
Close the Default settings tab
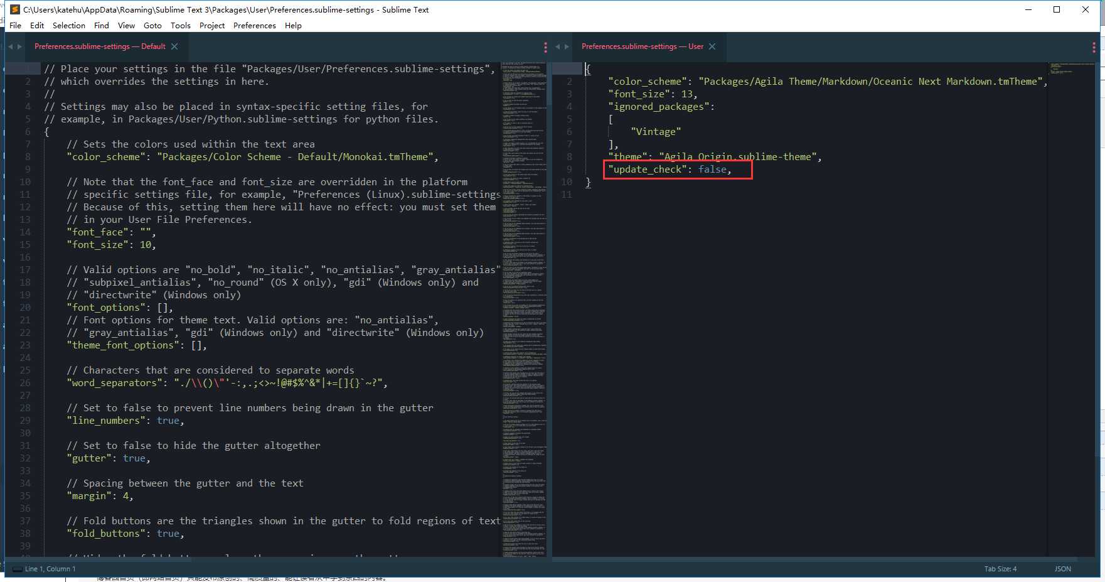(x=174, y=46)
